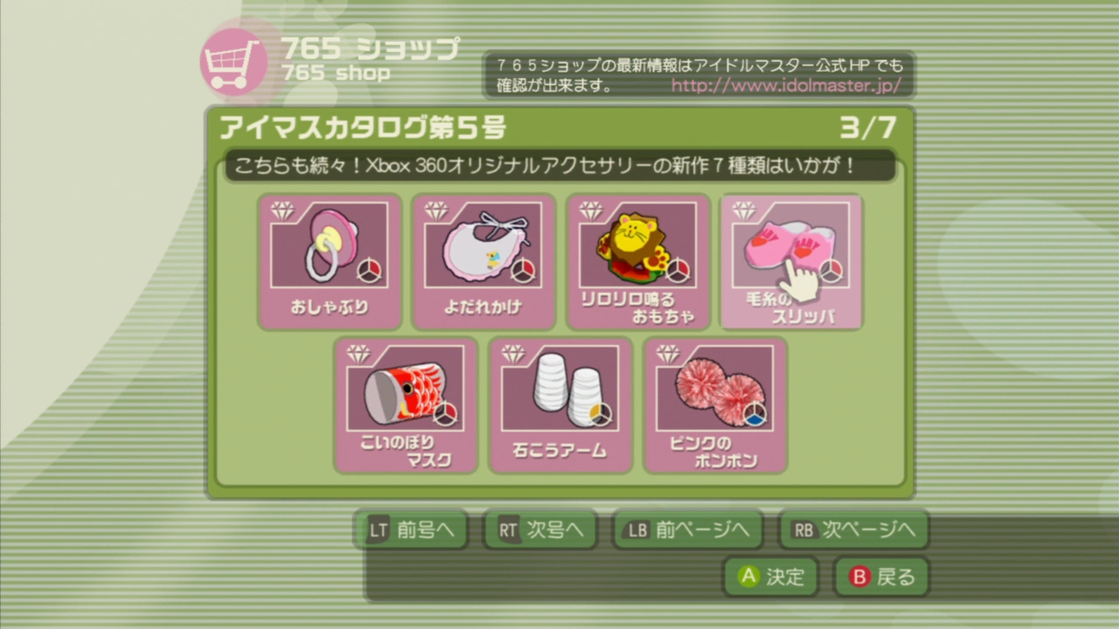Click the color wheel on pom-pom item
This screenshot has width=1119, height=629.
point(755,415)
